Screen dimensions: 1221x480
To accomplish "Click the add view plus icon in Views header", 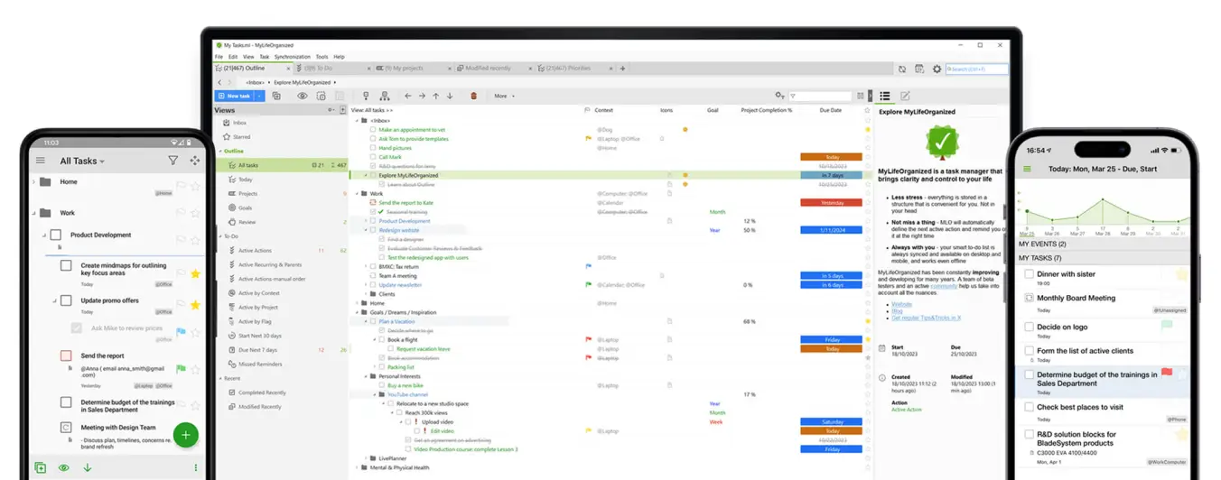I will click(342, 110).
